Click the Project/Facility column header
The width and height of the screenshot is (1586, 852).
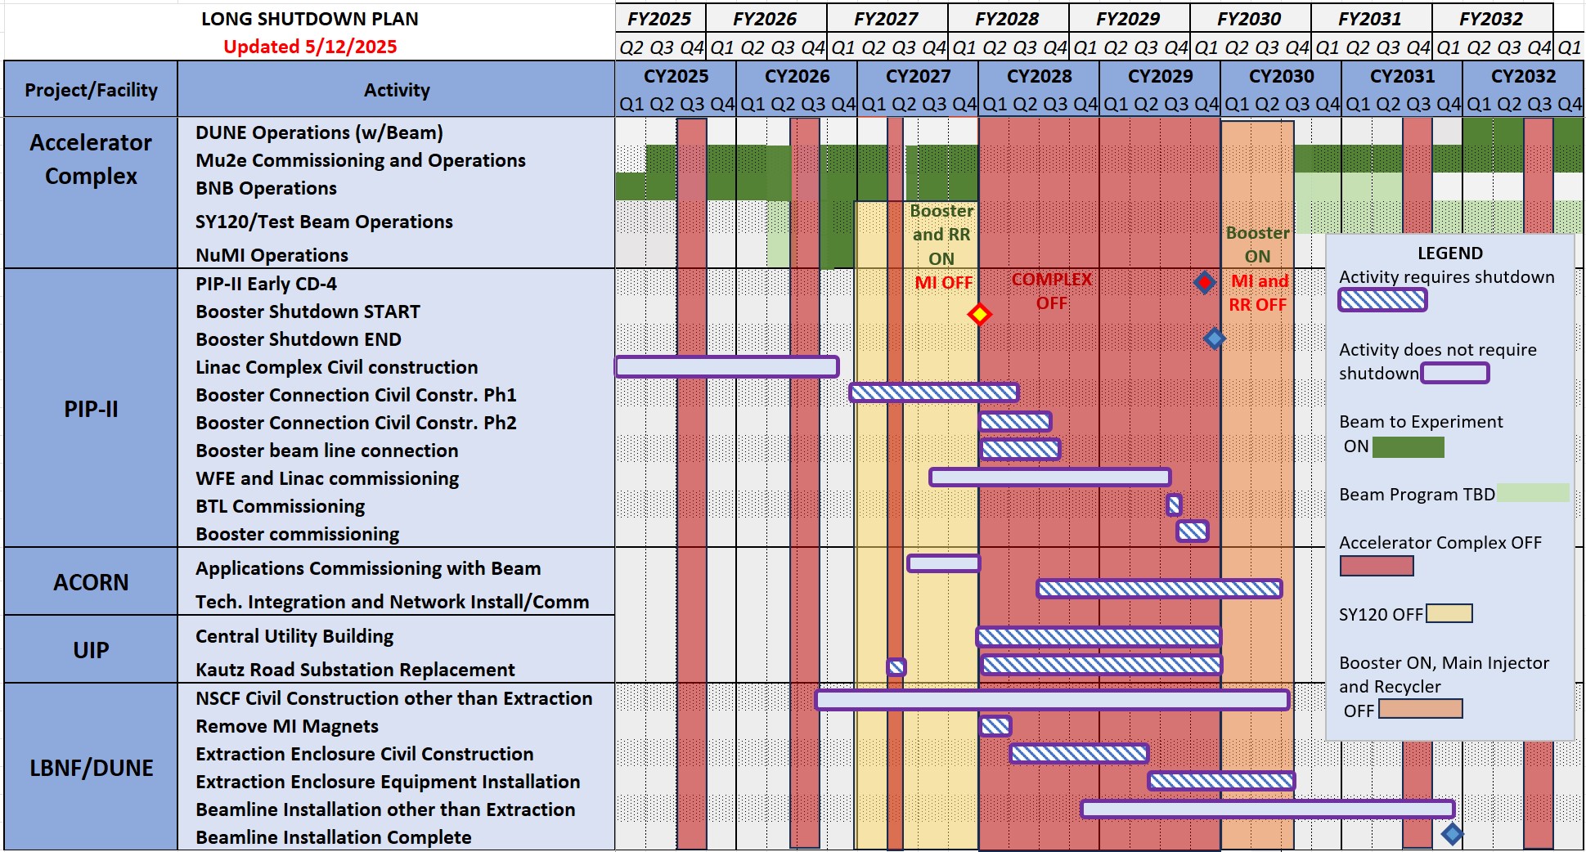click(91, 90)
